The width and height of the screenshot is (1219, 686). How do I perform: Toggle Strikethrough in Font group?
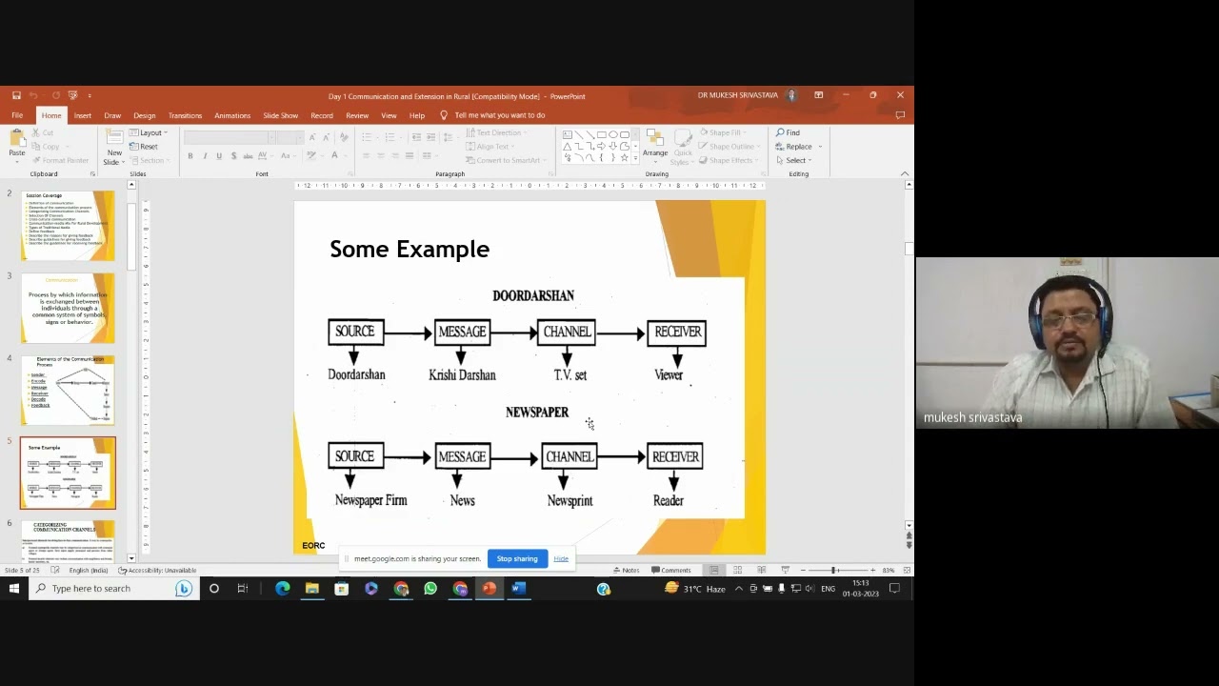click(x=248, y=156)
